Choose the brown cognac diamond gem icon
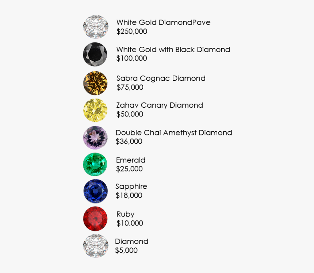 coord(95,83)
